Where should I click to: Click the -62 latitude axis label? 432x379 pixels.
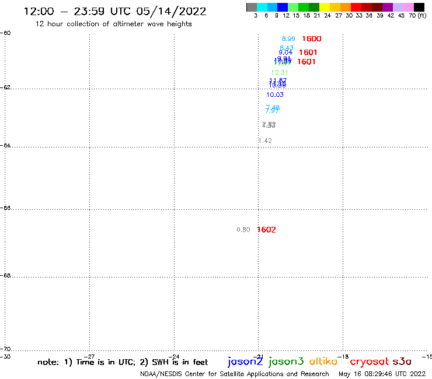(x=5, y=87)
